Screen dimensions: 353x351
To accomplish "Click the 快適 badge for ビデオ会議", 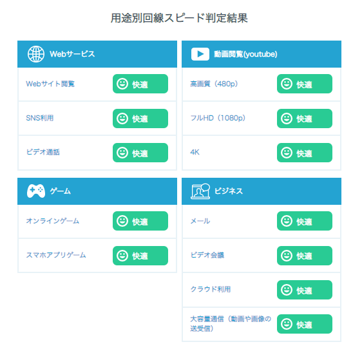I will 305,256.
